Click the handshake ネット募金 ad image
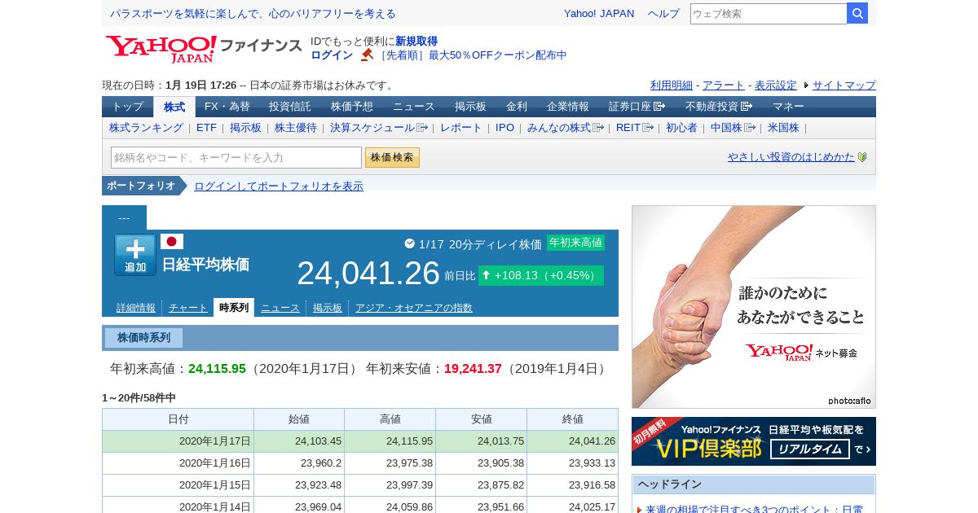 (x=754, y=307)
